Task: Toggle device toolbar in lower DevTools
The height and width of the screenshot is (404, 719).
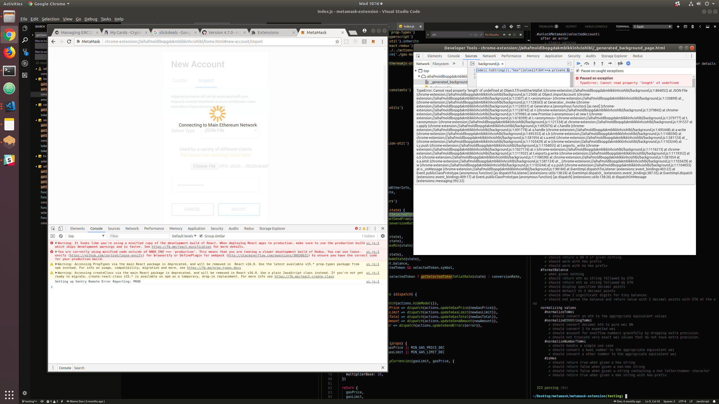Action: point(60,228)
